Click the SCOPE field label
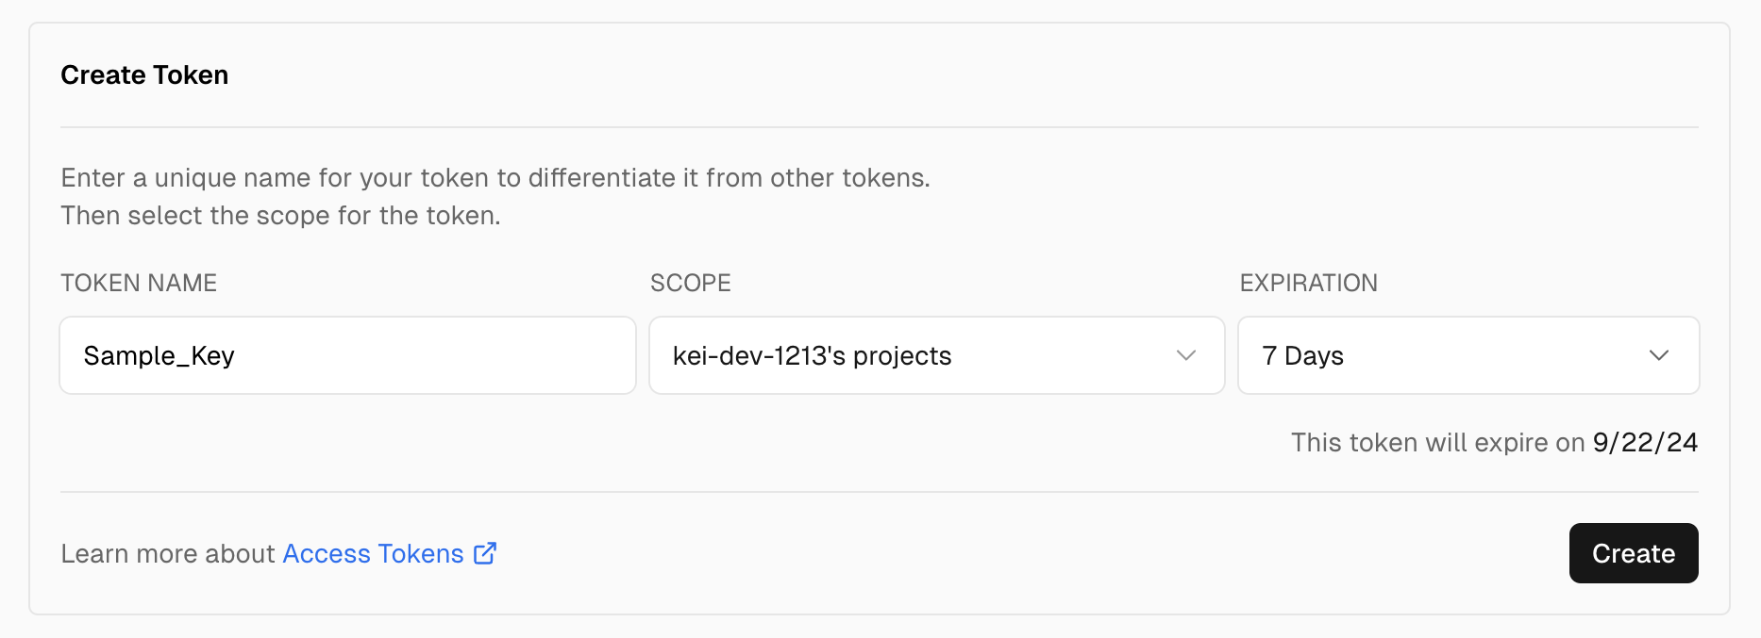 click(690, 283)
